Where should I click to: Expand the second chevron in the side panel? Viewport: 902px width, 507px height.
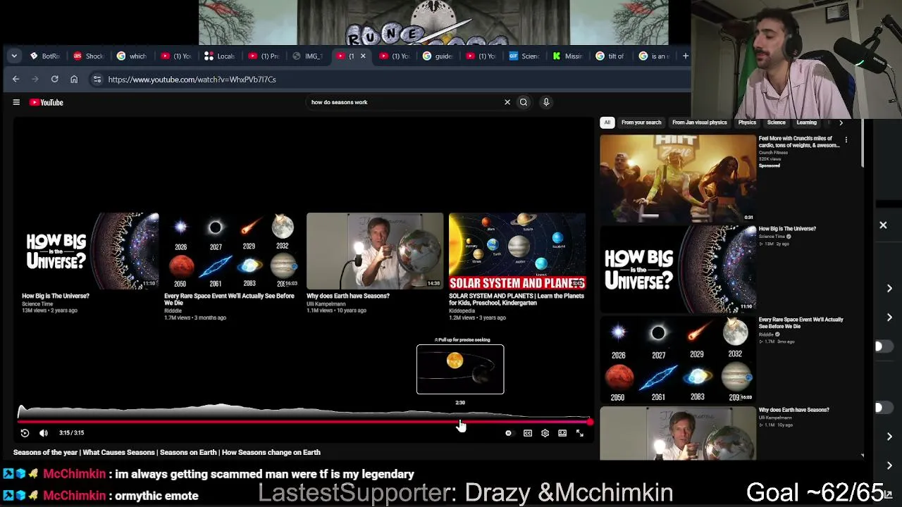coord(889,318)
